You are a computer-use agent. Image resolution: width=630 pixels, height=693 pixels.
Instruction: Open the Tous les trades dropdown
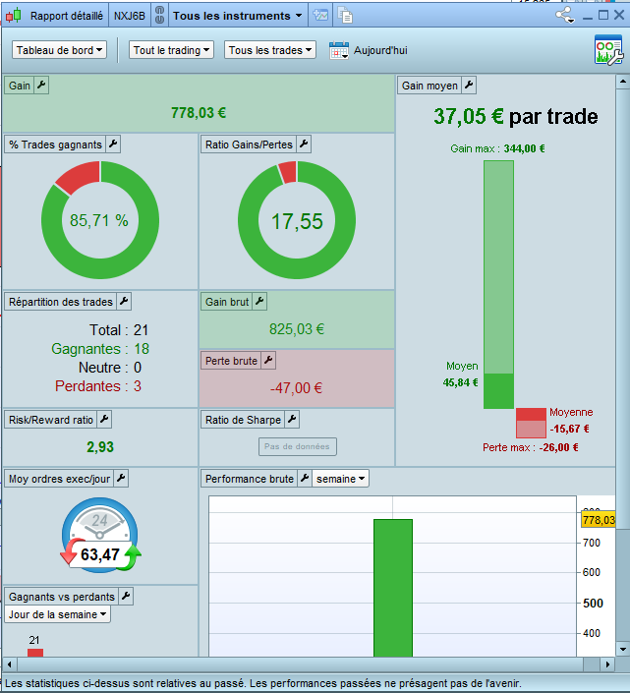pyautogui.click(x=270, y=50)
